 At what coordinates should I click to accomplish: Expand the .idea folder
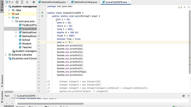pos(9,10)
